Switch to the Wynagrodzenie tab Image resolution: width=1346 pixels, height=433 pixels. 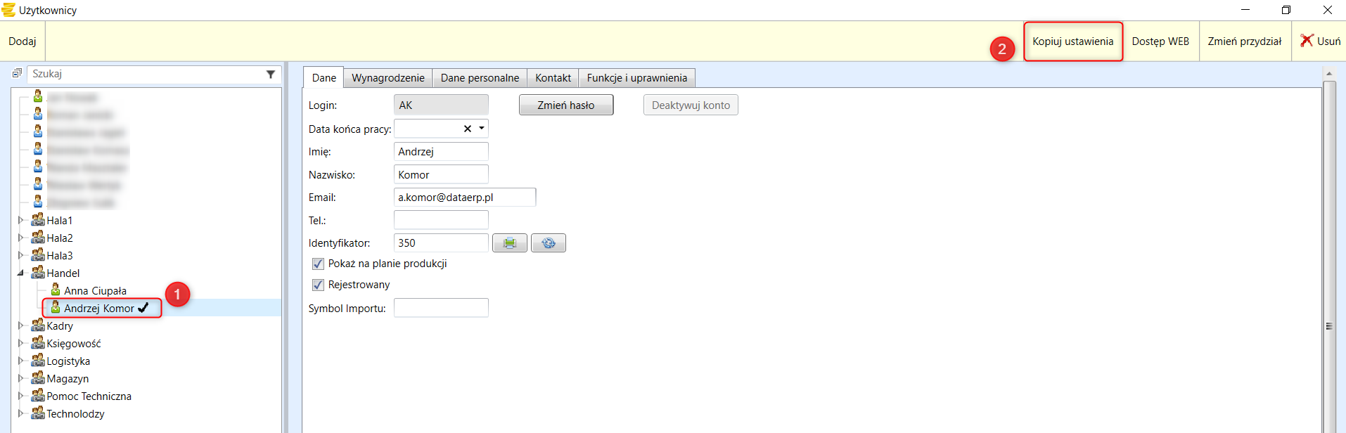tap(388, 78)
